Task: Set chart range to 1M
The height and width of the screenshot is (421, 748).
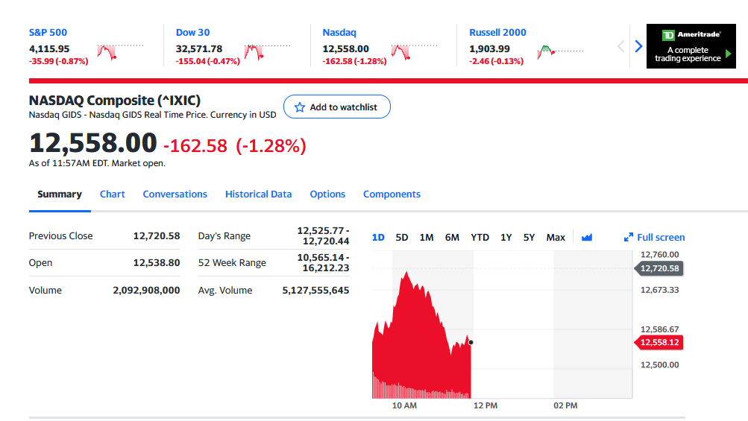Action: point(427,238)
